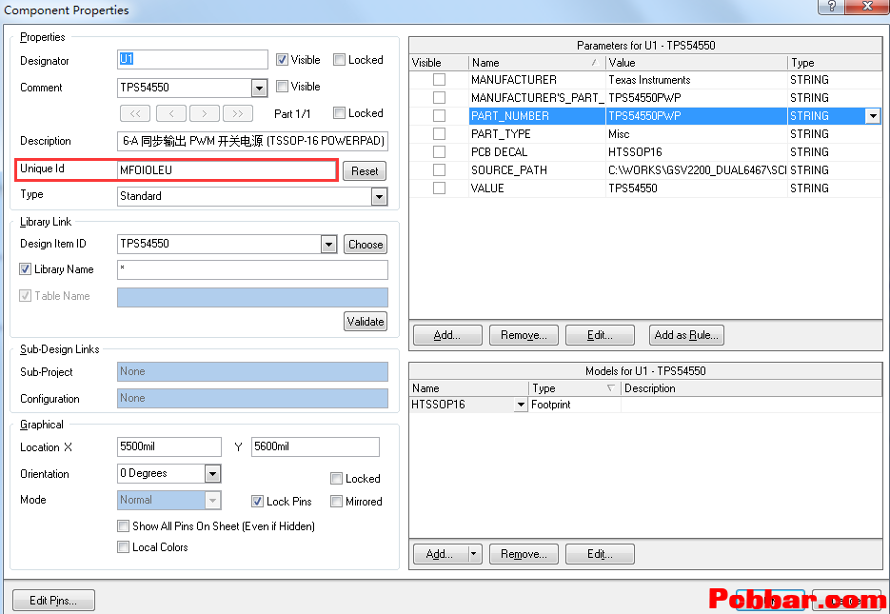Image resolution: width=890 pixels, height=614 pixels.
Task: Uncheck the Library Name checkbox
Action: [x=25, y=269]
